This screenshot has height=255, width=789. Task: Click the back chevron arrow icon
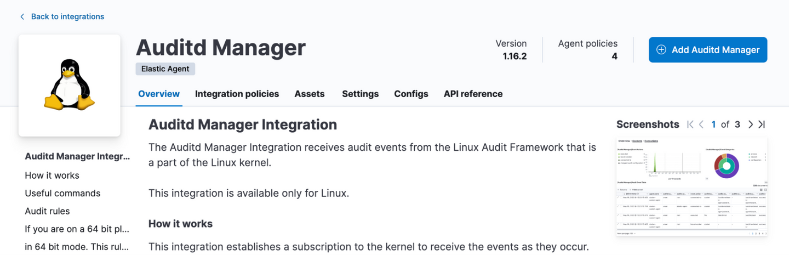click(x=22, y=16)
